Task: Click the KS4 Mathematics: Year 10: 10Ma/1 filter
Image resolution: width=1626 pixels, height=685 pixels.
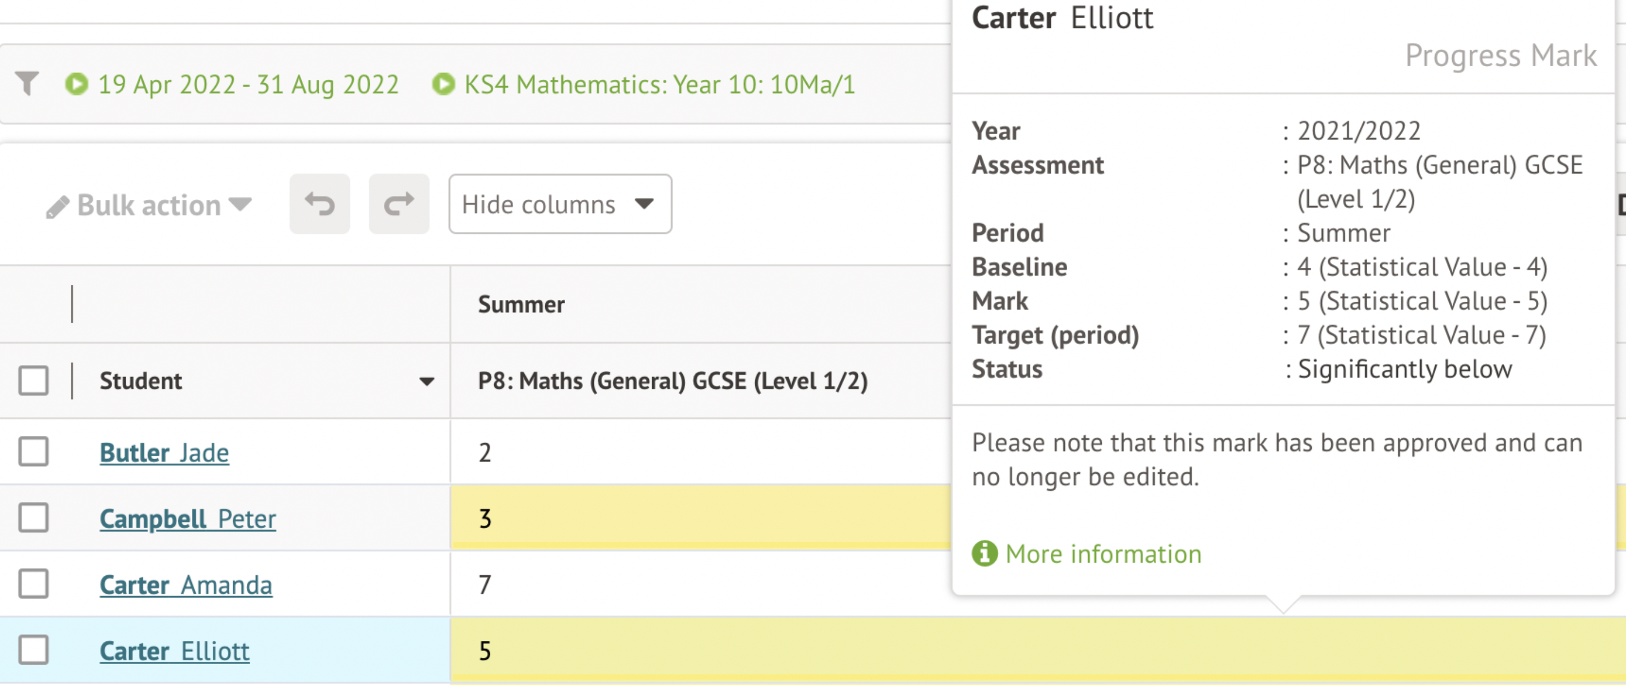Action: coord(660,84)
